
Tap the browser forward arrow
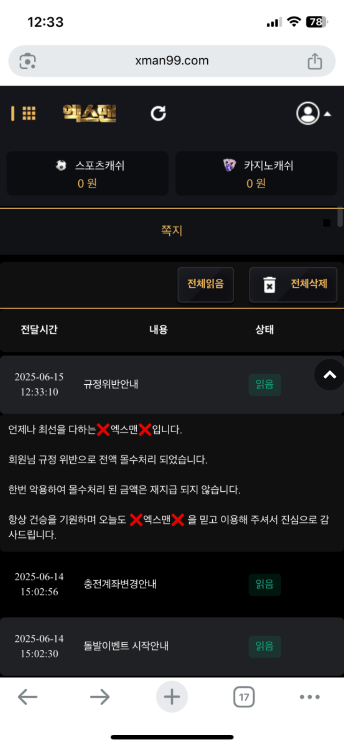tap(100, 697)
